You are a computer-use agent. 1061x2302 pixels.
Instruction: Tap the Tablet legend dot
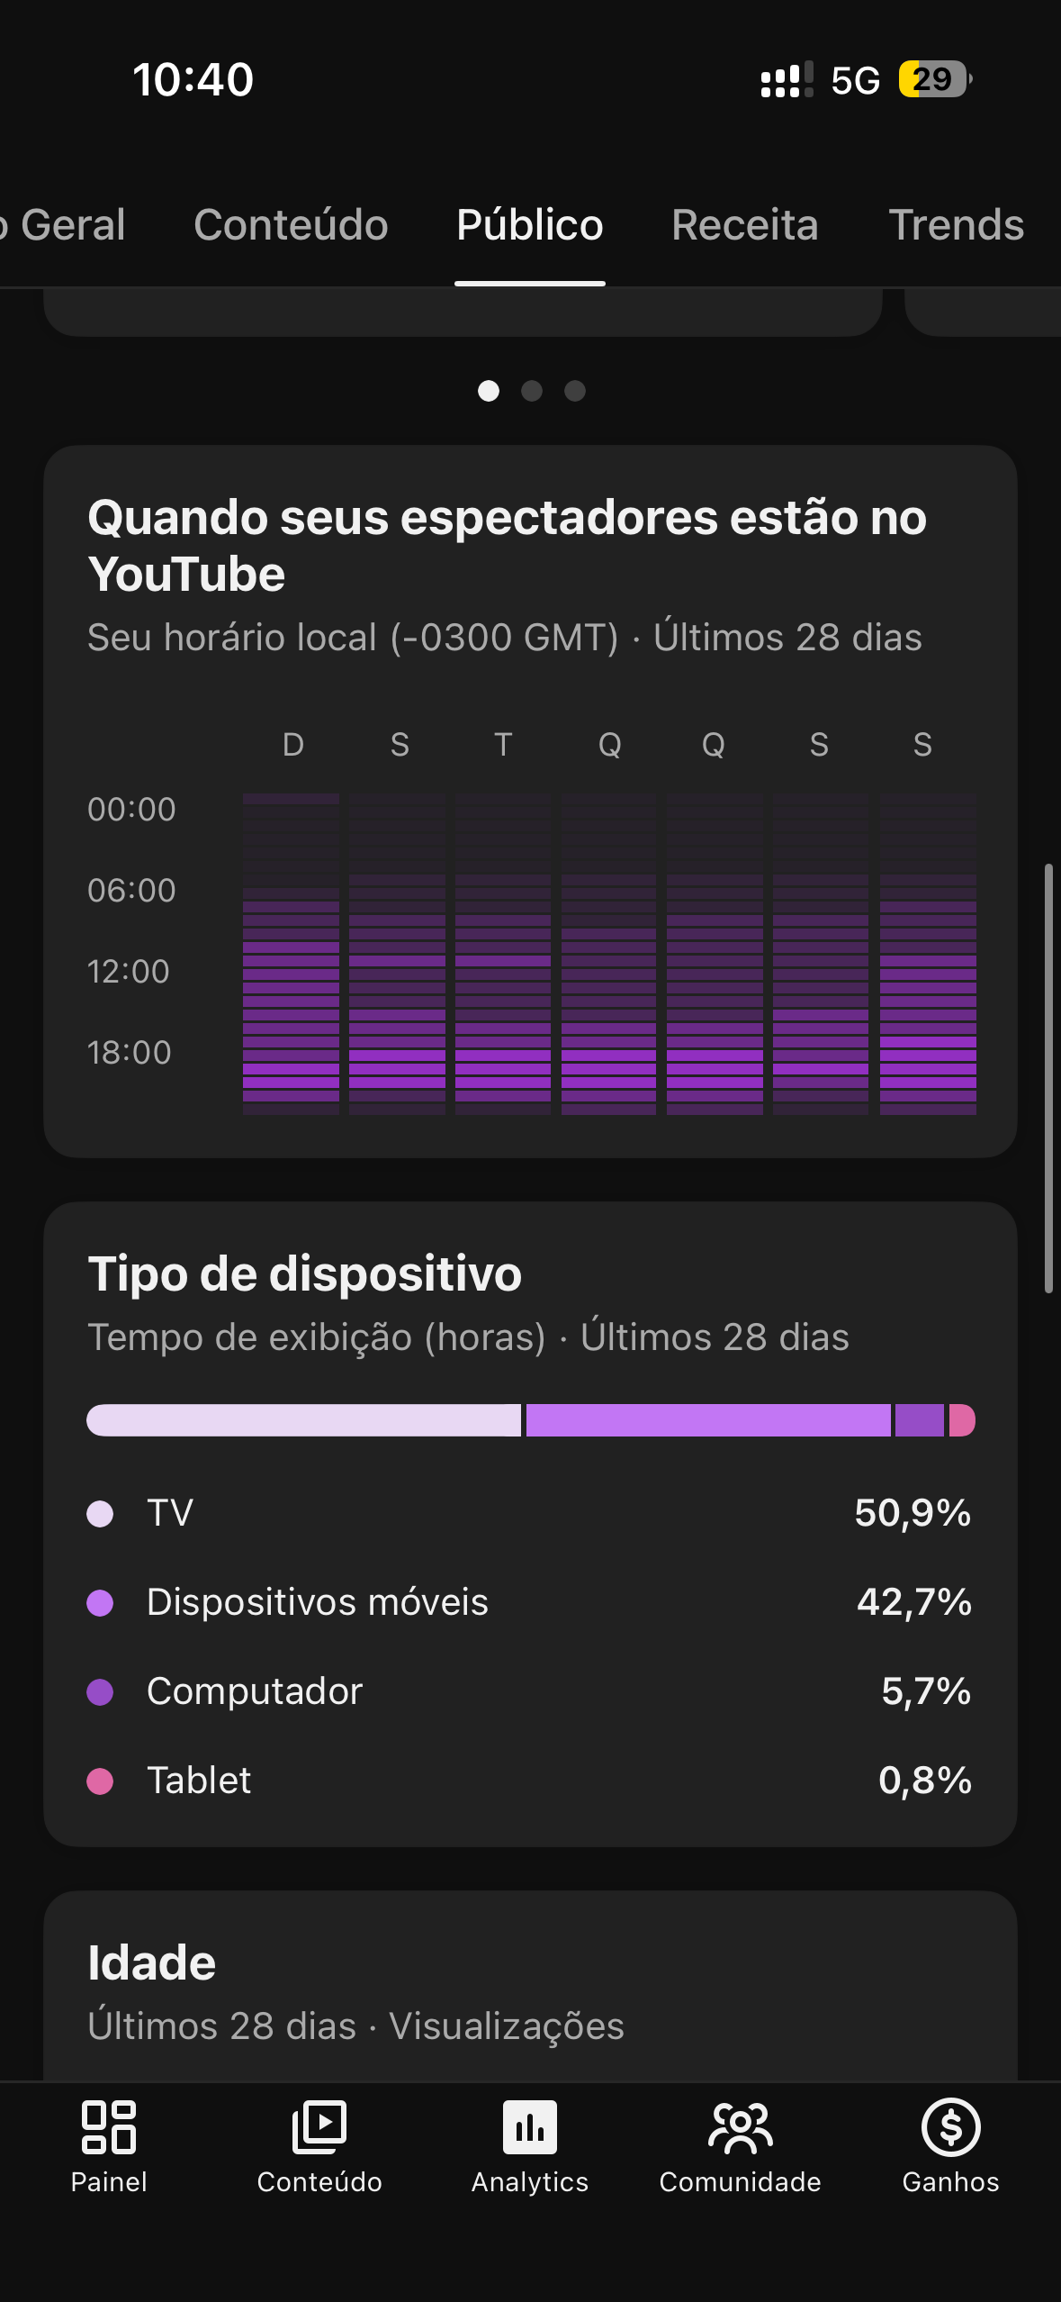[100, 1781]
